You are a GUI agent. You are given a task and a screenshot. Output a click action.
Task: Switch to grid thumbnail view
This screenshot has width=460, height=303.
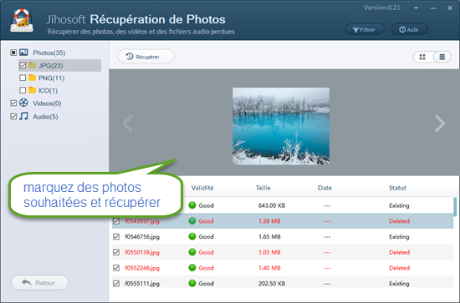(x=422, y=57)
